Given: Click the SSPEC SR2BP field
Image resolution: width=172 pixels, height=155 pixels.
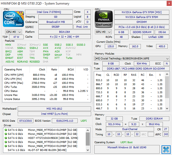Looking at the screenshot, I should coord(56,27).
